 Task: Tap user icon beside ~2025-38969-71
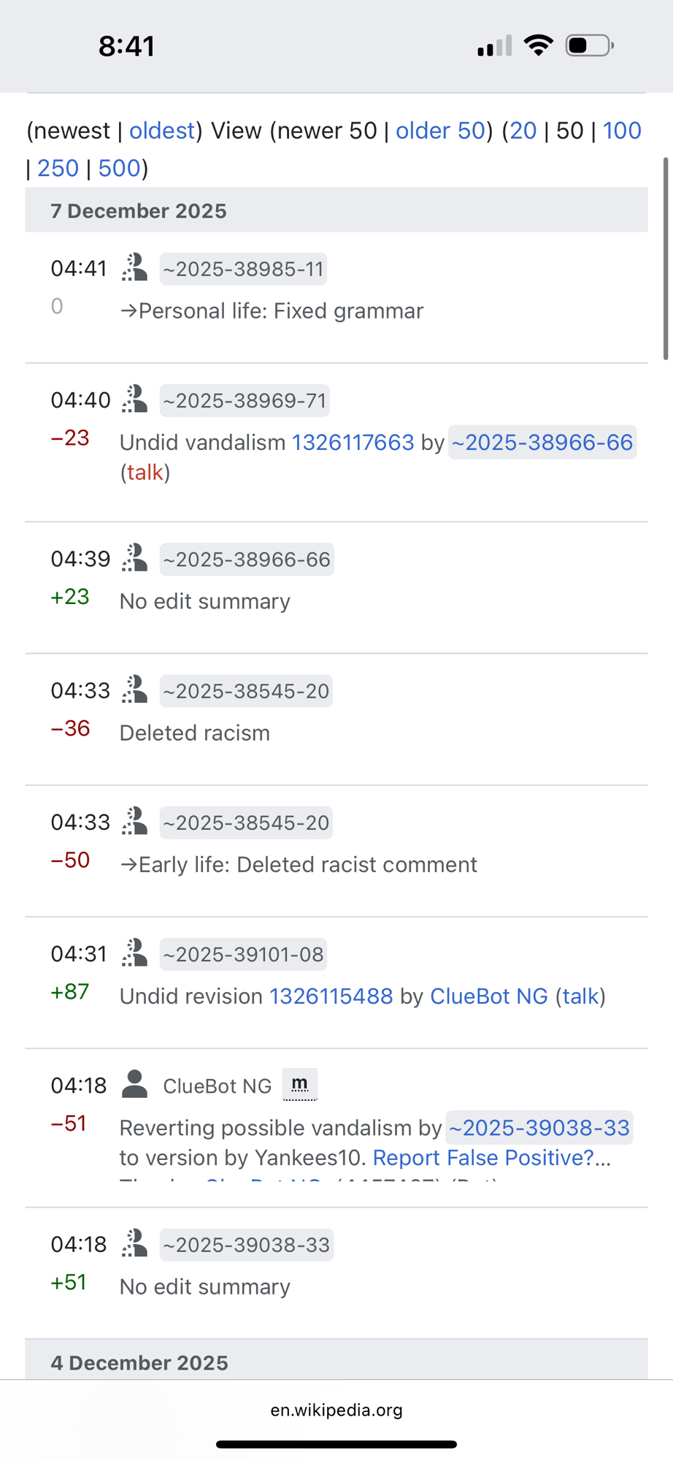pos(134,400)
